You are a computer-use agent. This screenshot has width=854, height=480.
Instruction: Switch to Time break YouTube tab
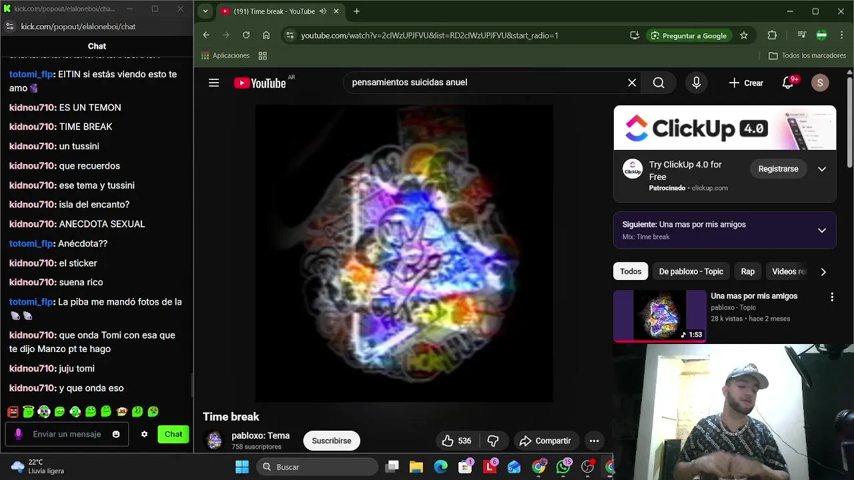click(x=274, y=11)
